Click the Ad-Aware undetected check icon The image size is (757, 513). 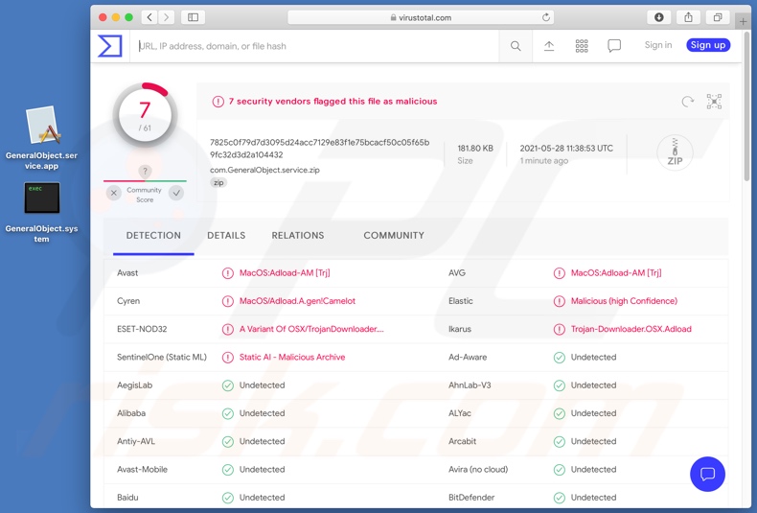click(559, 358)
